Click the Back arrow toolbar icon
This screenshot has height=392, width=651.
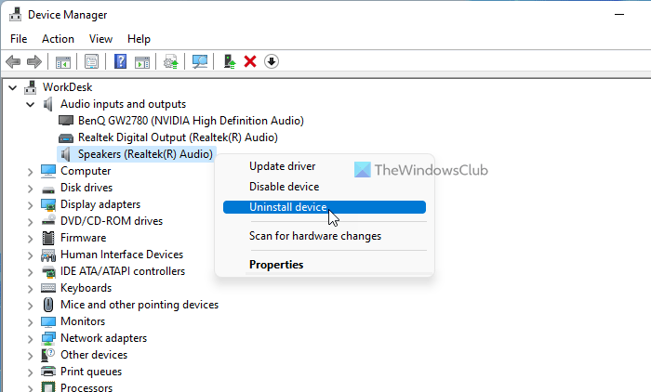pos(13,61)
